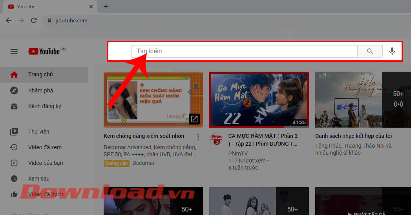Select the YouTube browser tab
This screenshot has width=411, height=215.
(x=50, y=7)
